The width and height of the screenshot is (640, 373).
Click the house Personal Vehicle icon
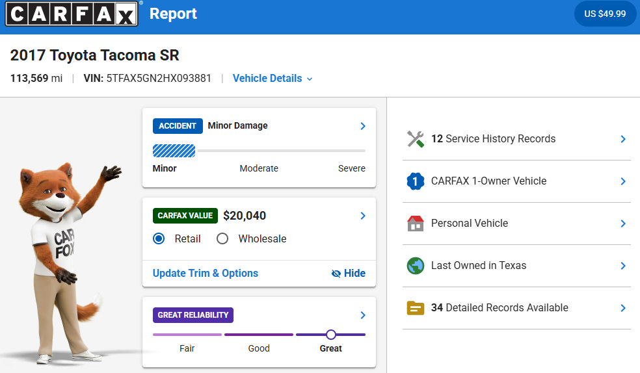tap(416, 224)
